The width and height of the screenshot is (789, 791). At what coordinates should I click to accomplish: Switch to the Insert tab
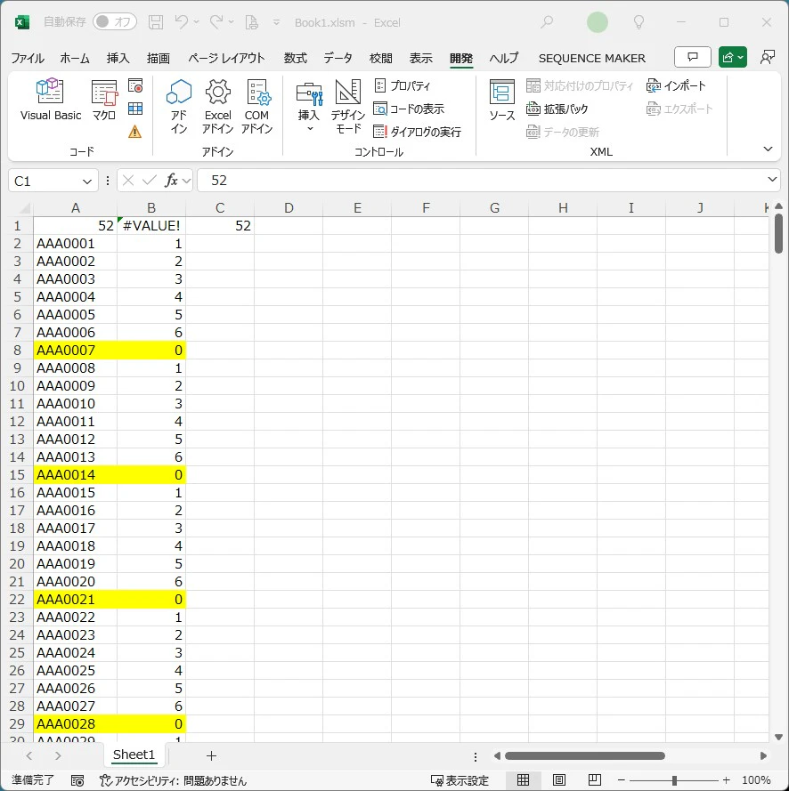point(118,58)
